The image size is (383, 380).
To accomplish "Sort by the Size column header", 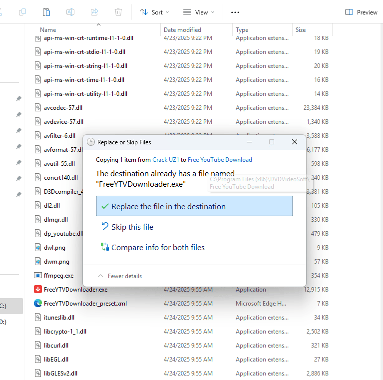I will coord(301,30).
